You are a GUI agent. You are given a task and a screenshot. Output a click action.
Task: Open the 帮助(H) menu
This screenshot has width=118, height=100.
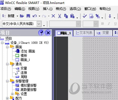click(105, 9)
